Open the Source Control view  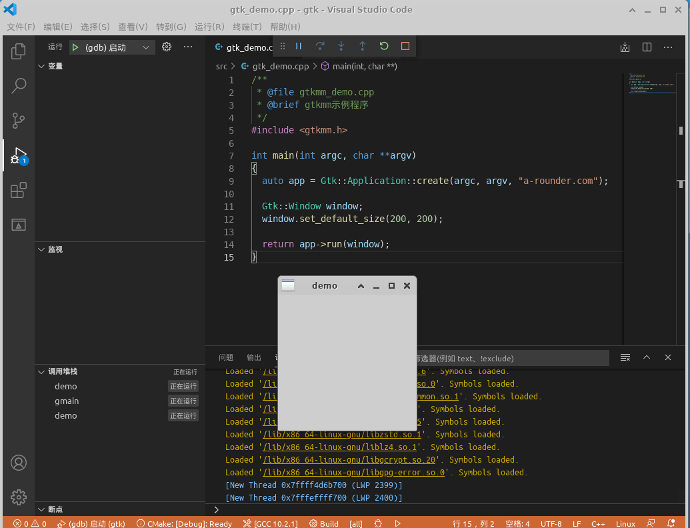(x=19, y=121)
